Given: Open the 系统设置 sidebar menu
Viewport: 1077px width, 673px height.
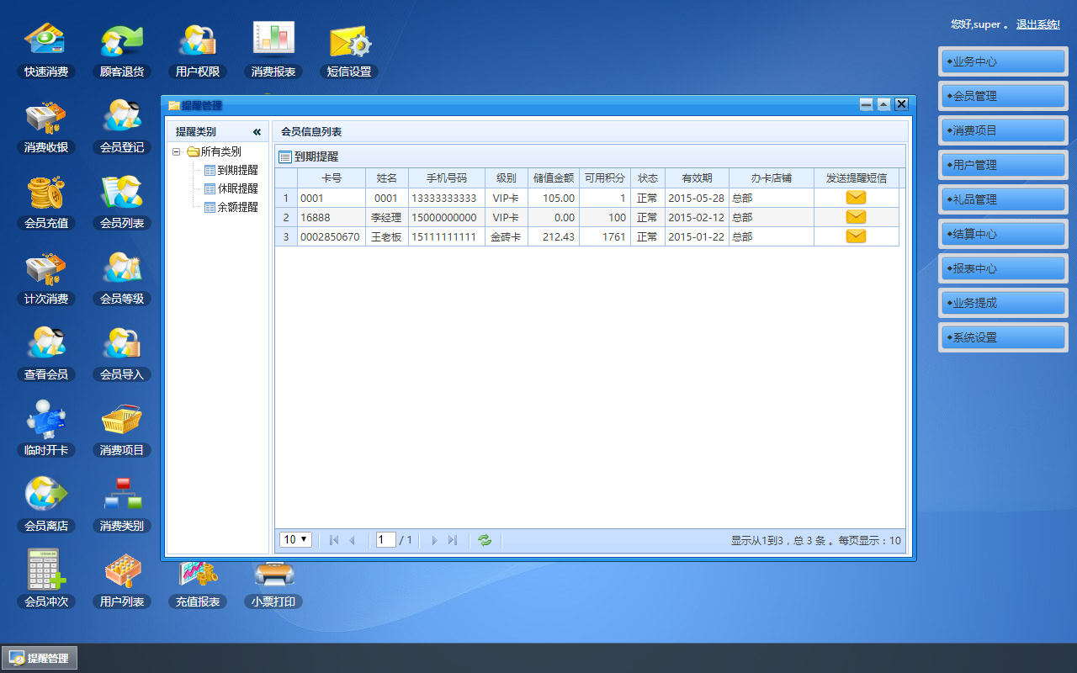Looking at the screenshot, I should pyautogui.click(x=1003, y=337).
